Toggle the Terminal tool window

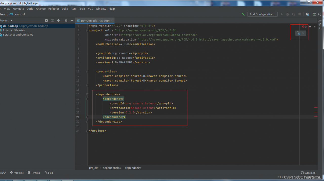pos(34,173)
